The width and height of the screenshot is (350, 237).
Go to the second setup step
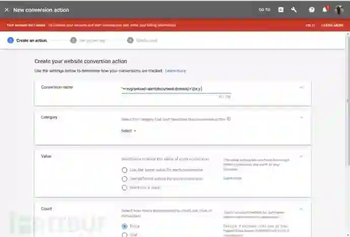click(87, 41)
